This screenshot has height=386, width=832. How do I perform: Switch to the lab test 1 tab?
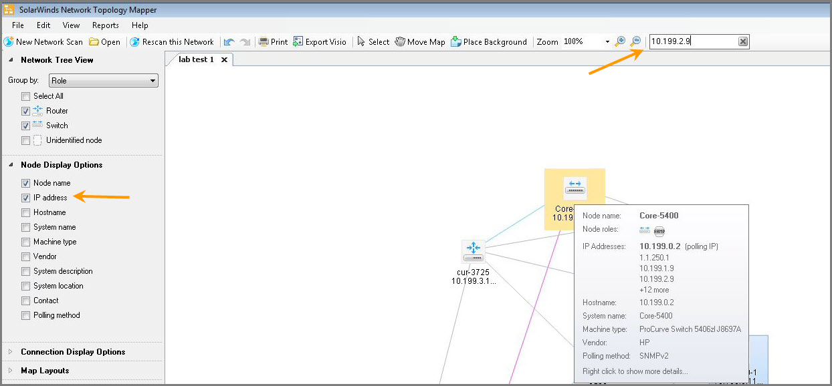click(196, 59)
